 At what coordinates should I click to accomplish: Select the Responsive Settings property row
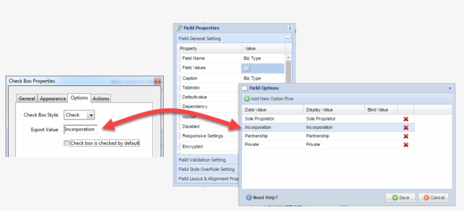[x=208, y=136]
